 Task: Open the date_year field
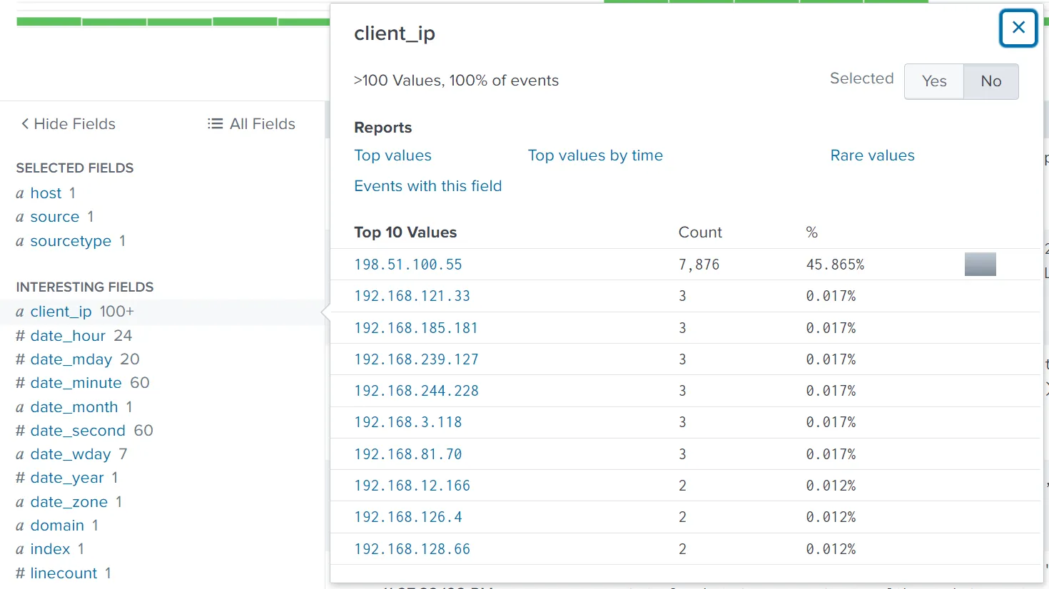coord(66,478)
